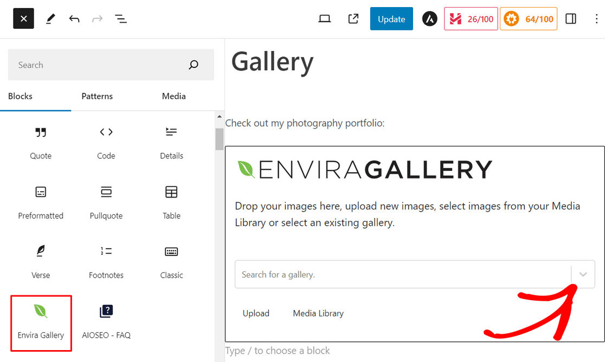
Task: Insert a Code block
Action: pos(106,142)
